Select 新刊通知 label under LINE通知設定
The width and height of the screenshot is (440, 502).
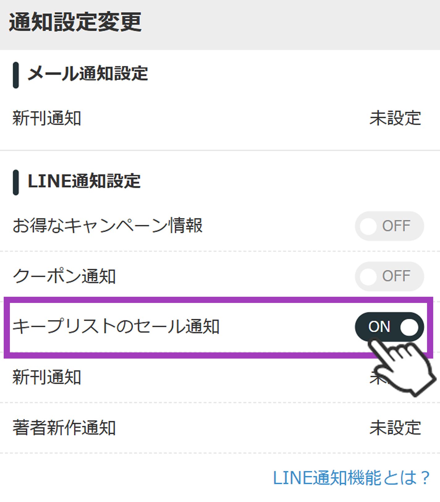click(47, 377)
